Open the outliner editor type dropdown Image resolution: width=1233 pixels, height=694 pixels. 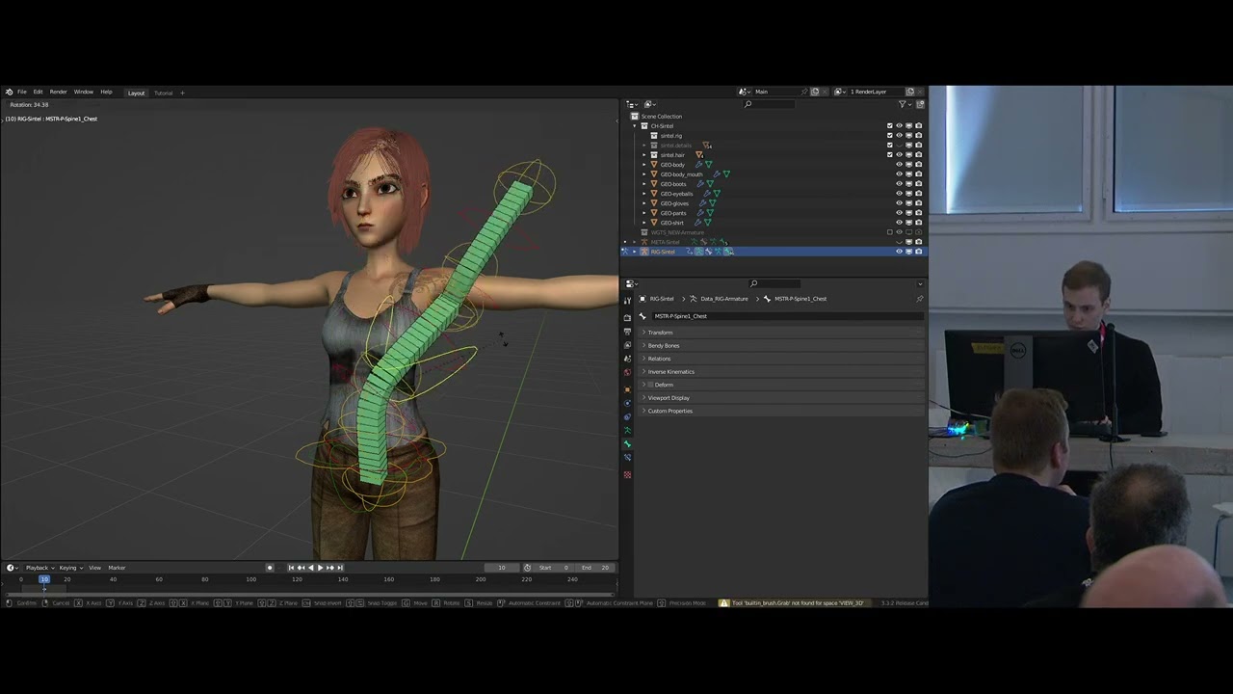tap(632, 104)
